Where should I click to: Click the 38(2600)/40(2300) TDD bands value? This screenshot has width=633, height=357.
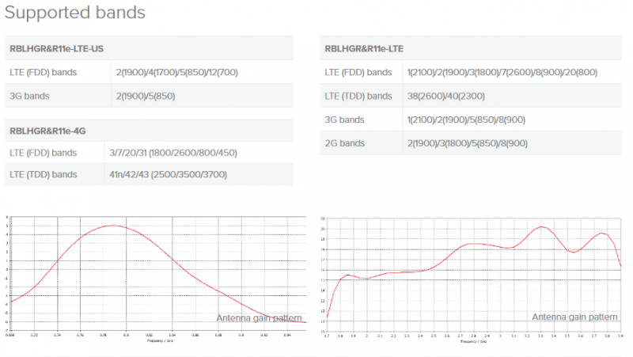pos(446,97)
